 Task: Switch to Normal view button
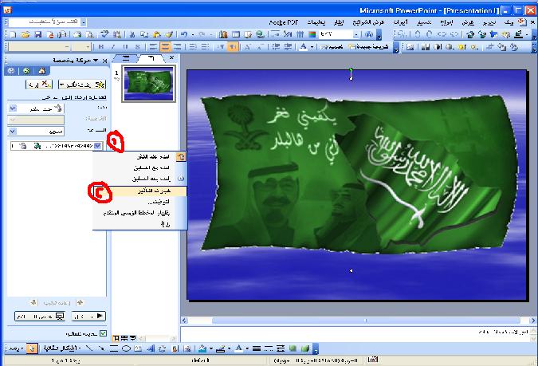116,339
